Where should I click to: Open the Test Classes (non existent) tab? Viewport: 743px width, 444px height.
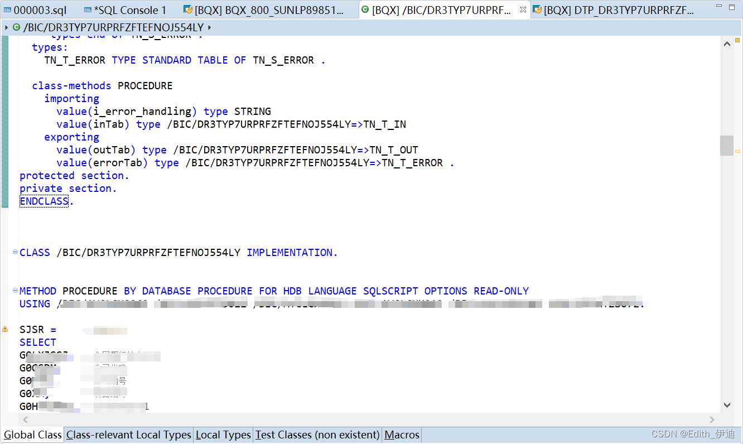pos(317,435)
